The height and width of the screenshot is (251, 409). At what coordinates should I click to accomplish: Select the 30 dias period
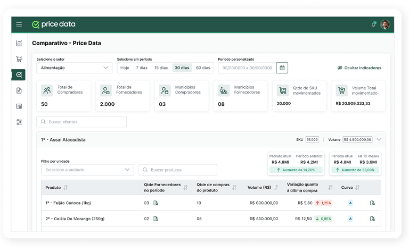coord(182,68)
